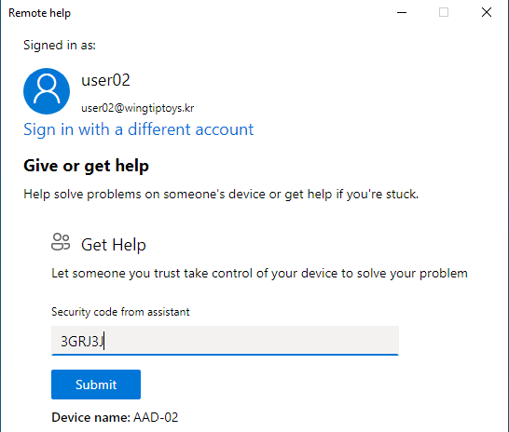Screen dimensions: 509x432
Task: Click the Give or get help heading
Action: coord(86,166)
